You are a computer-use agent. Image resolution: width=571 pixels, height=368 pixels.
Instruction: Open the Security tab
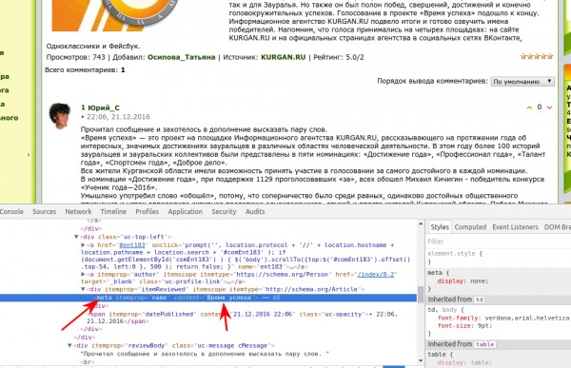click(224, 211)
